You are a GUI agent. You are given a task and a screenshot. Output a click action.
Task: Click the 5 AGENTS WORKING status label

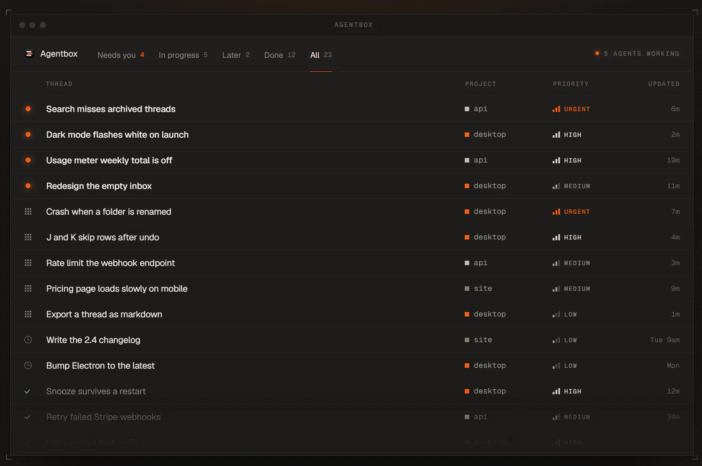[641, 54]
